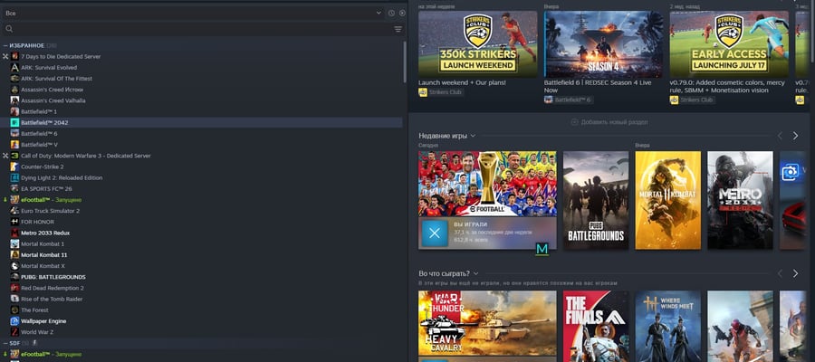Click the World War Z game icon
The width and height of the screenshot is (815, 362).
pyautogui.click(x=14, y=332)
